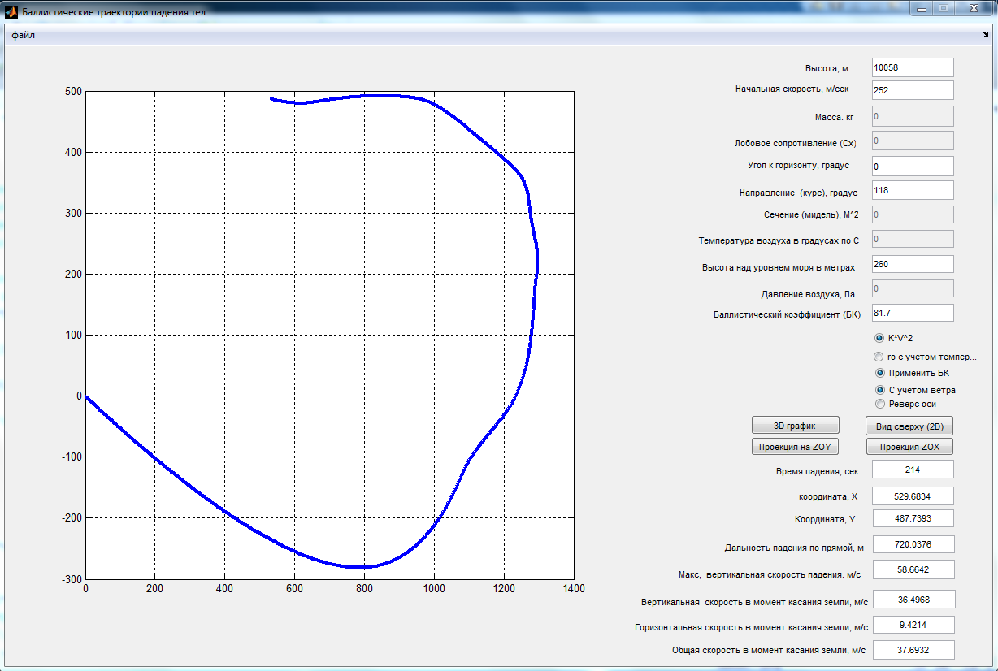The image size is (998, 671).
Task: Click the max vertical speed value 58.6642
Action: (912, 569)
